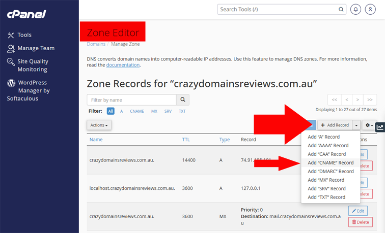
Task: Open Manage Team in the sidebar
Action: [31, 48]
